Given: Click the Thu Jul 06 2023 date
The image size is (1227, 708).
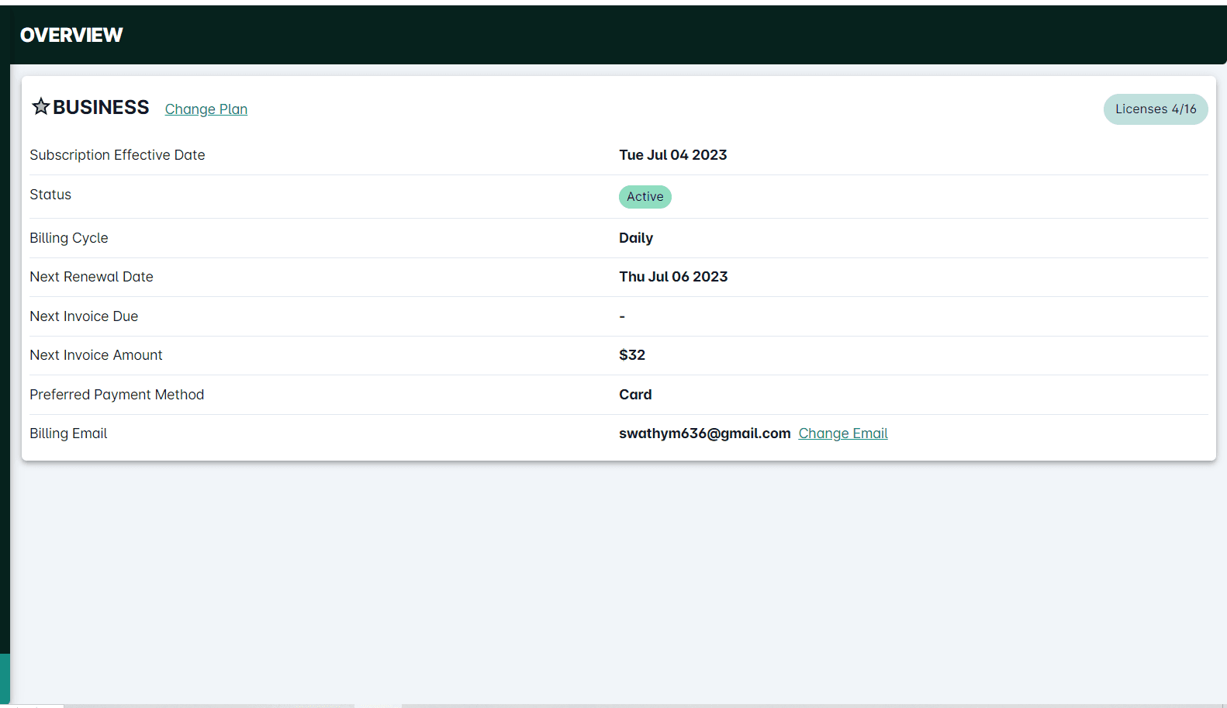Looking at the screenshot, I should pos(672,277).
